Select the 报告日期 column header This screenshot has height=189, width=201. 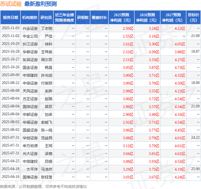tap(11, 18)
